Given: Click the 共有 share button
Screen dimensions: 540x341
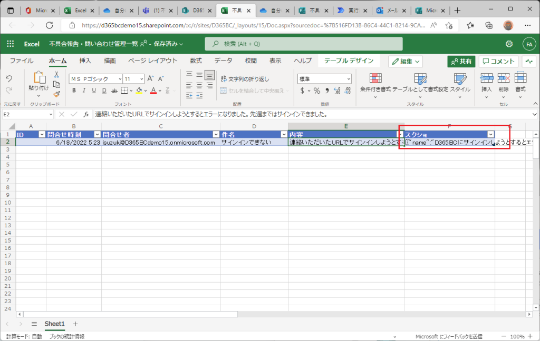Looking at the screenshot, I should pos(461,62).
